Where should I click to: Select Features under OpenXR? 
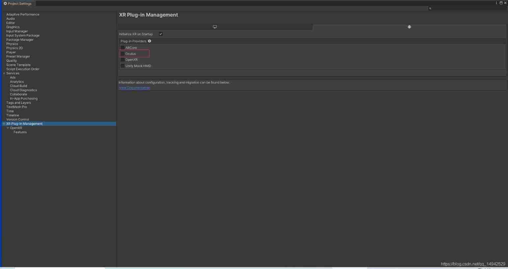(20, 132)
